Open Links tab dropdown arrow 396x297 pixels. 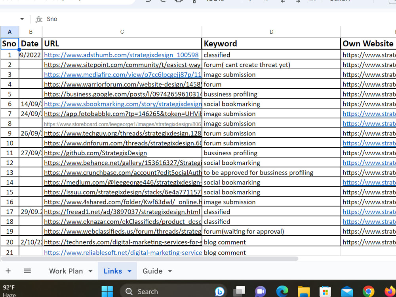click(x=129, y=271)
